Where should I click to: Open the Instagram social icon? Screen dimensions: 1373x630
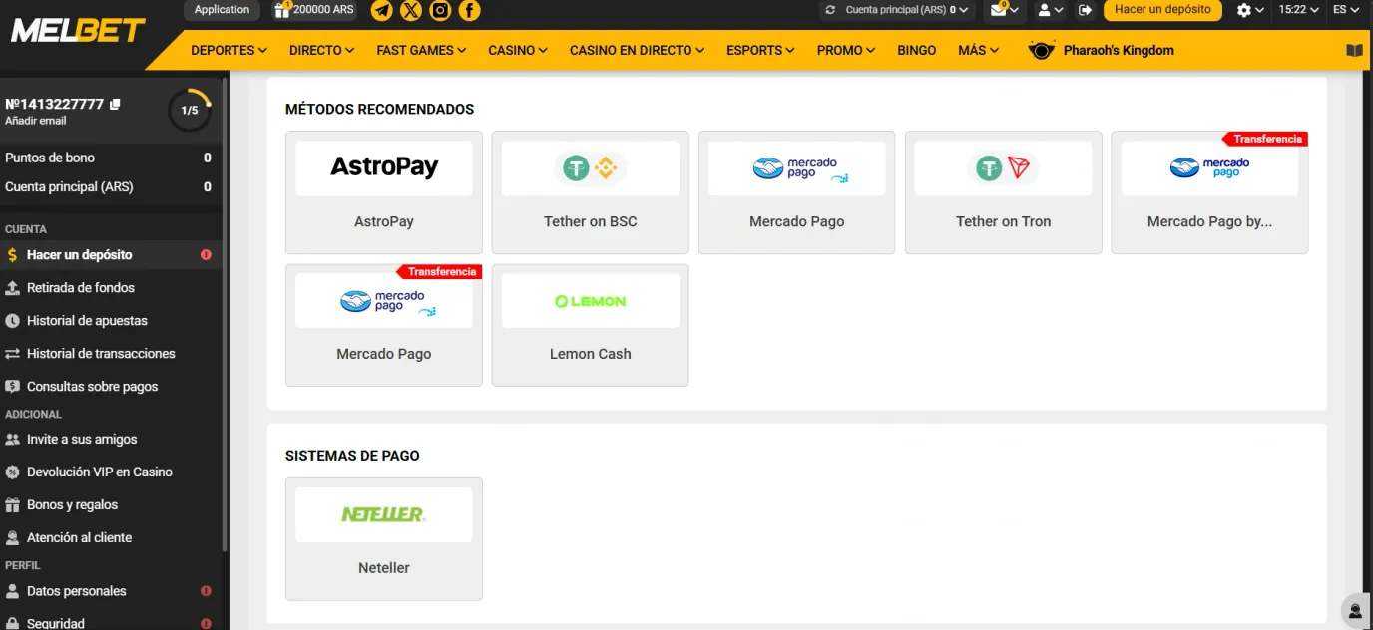(440, 10)
